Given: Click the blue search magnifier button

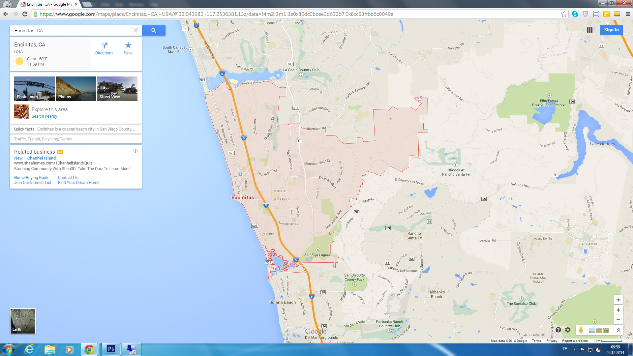Looking at the screenshot, I should click(x=154, y=30).
